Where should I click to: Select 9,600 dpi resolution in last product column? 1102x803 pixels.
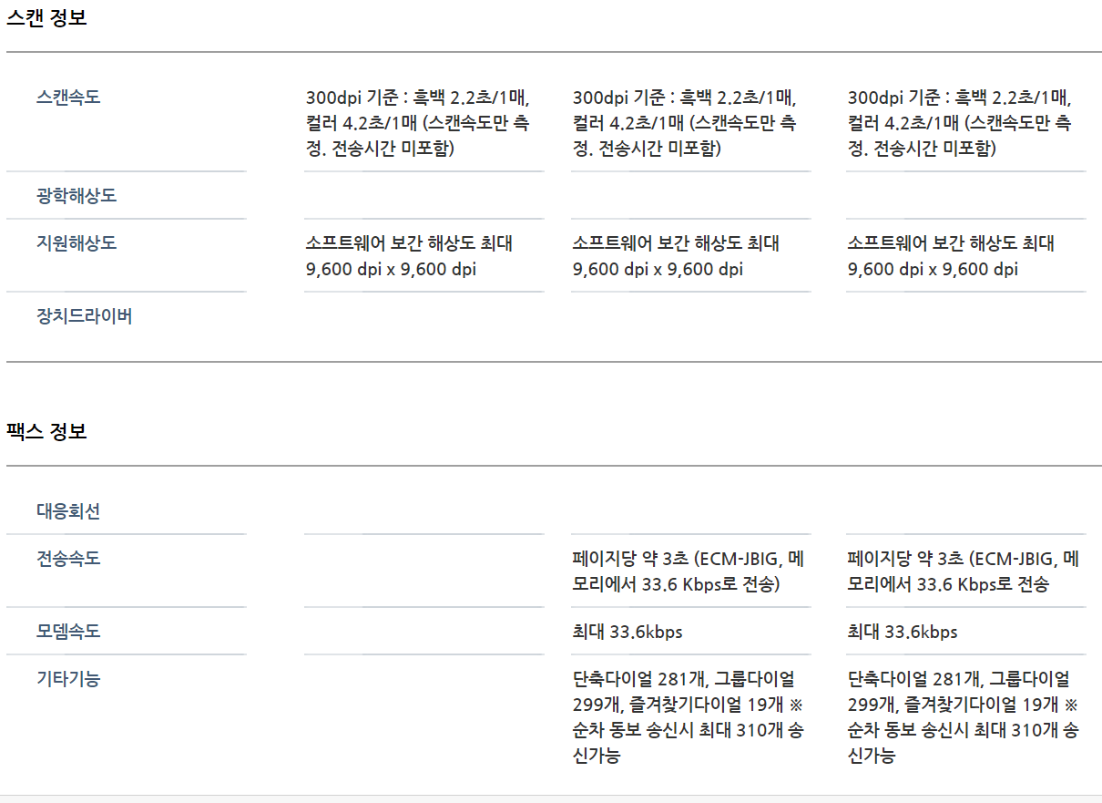coord(933,269)
